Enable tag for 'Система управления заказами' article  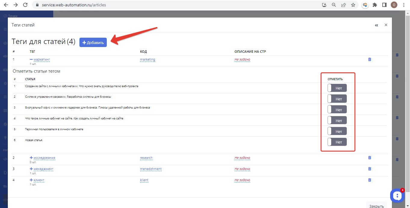[337, 99]
